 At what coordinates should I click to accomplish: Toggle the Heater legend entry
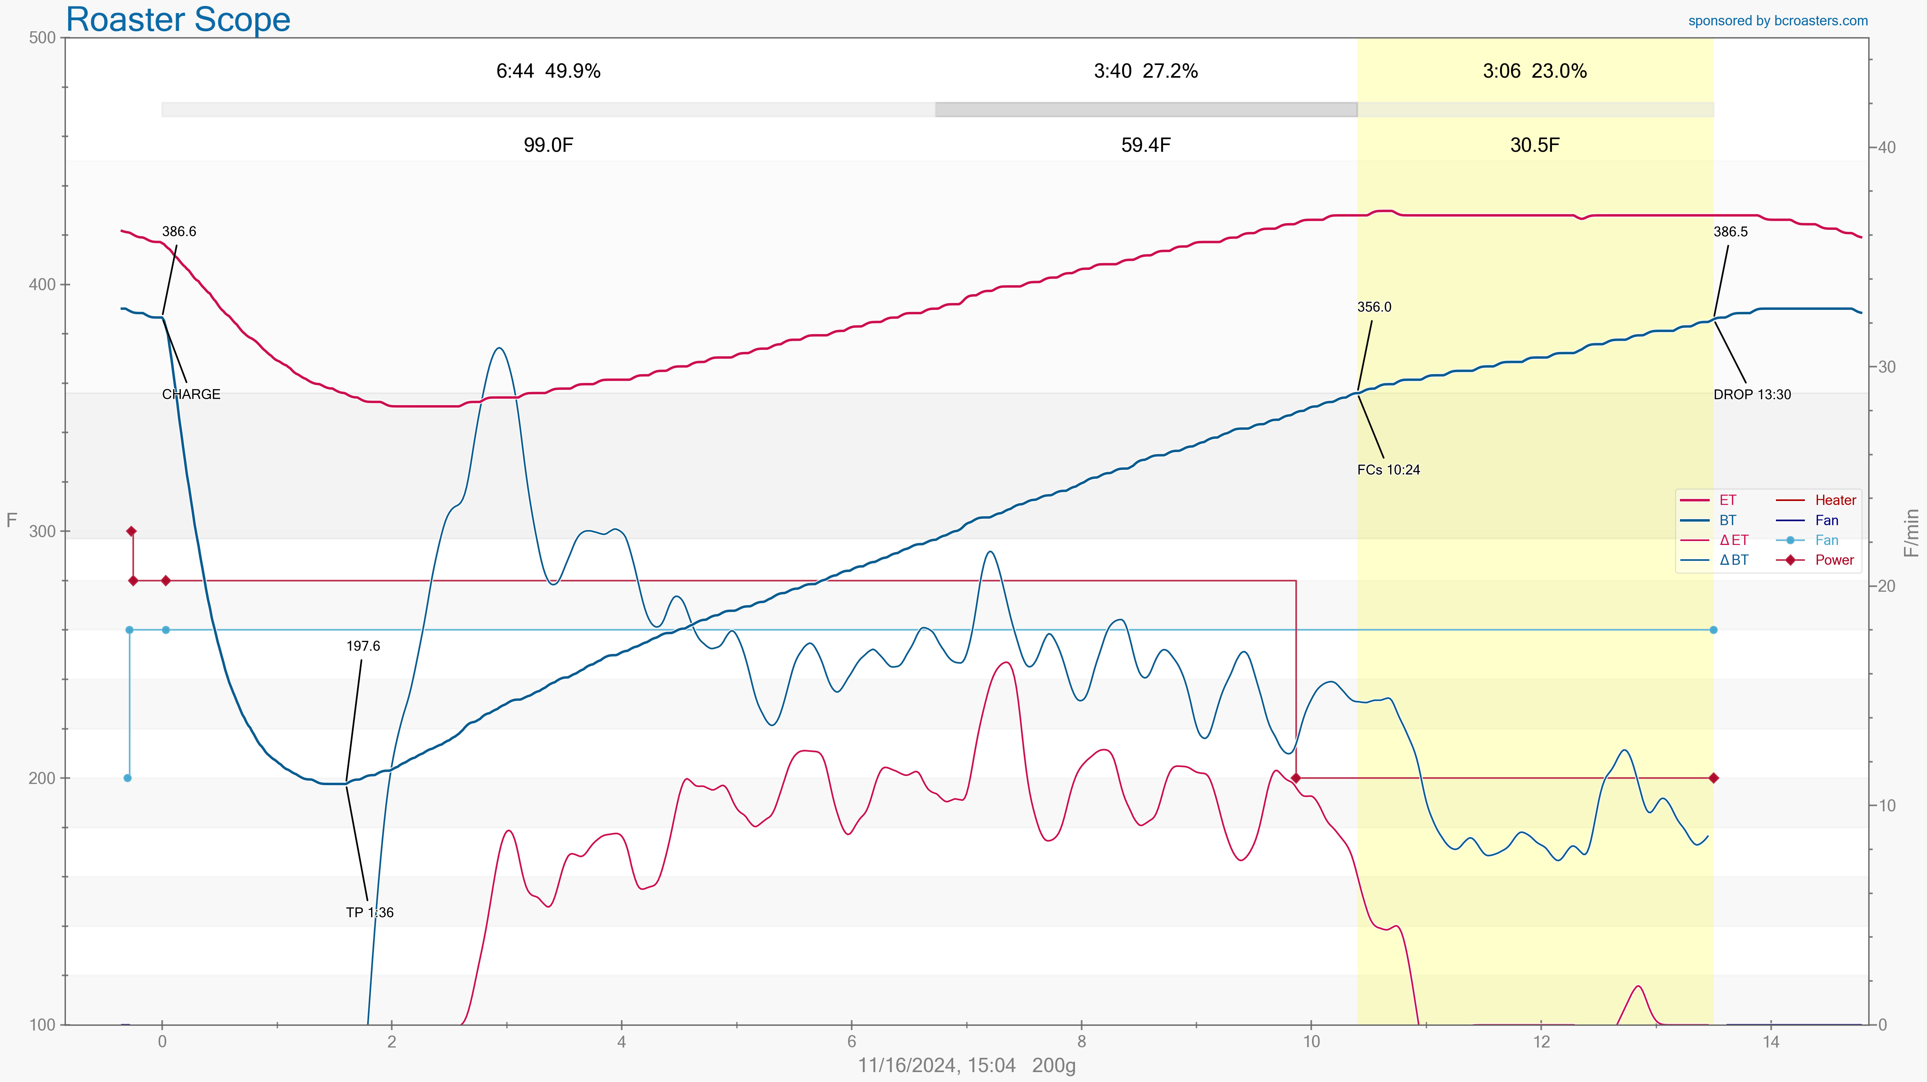1835,500
